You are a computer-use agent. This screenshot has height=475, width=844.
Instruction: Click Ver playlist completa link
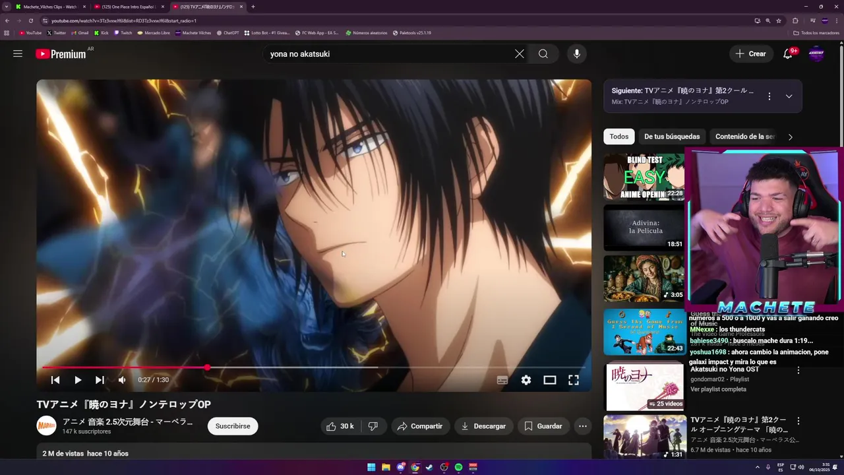[718, 389]
